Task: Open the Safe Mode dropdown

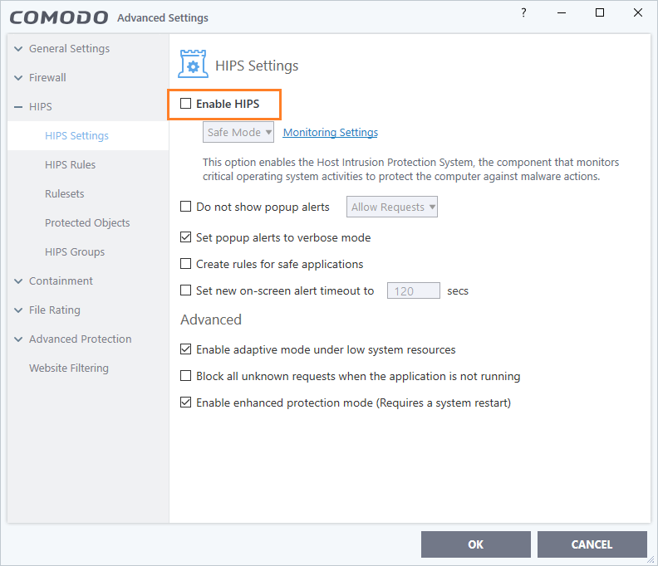Action: [238, 132]
